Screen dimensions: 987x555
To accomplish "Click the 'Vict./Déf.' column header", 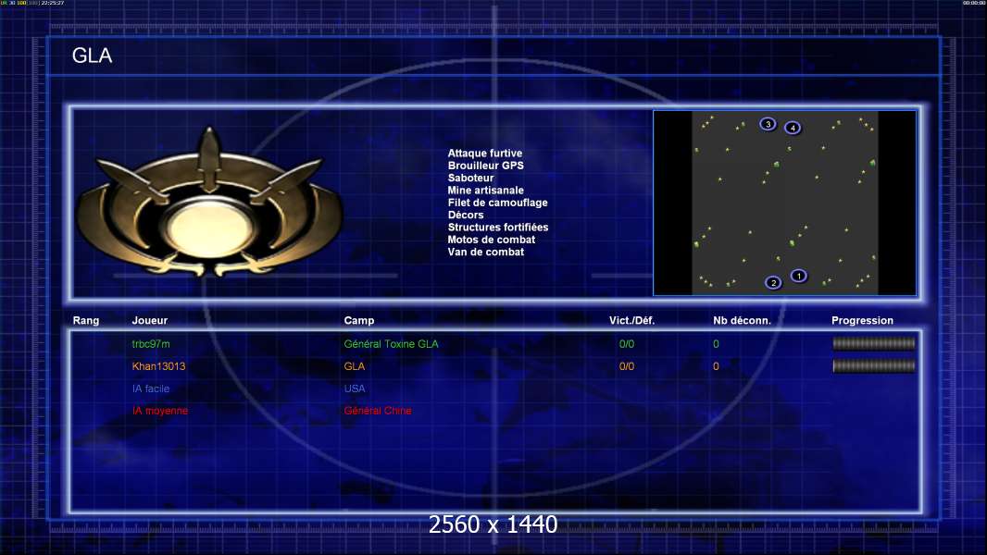I will point(632,321).
